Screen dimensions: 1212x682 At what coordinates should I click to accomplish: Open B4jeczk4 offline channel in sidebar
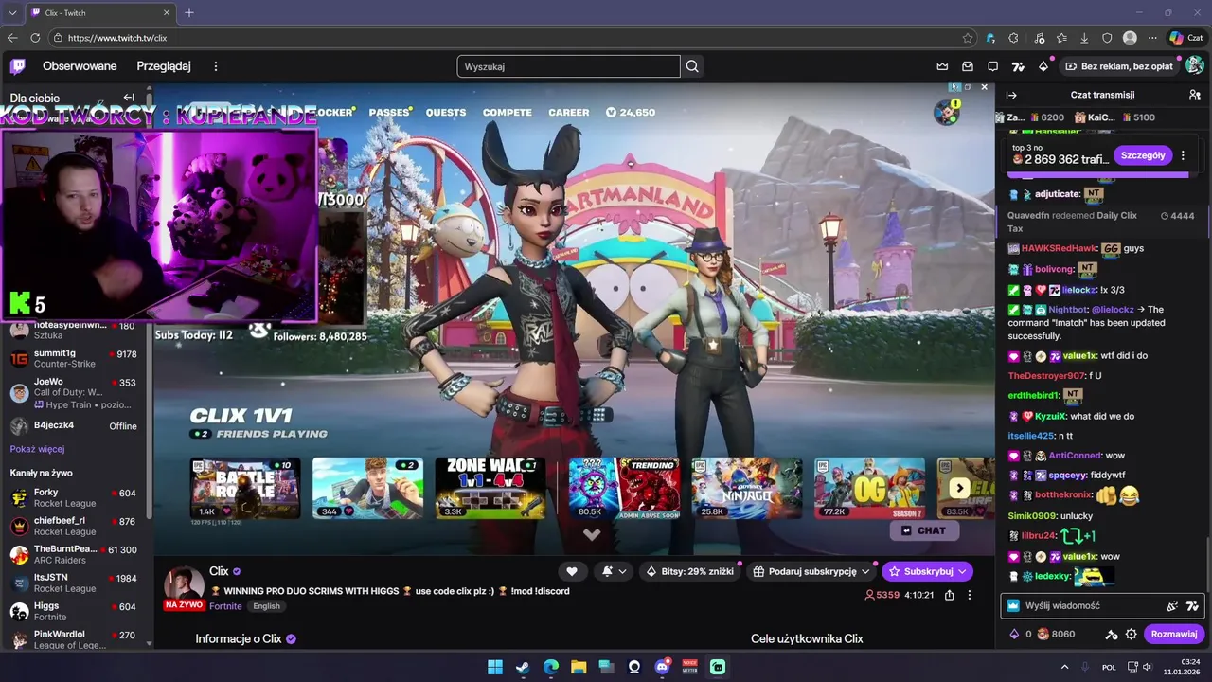click(x=74, y=425)
